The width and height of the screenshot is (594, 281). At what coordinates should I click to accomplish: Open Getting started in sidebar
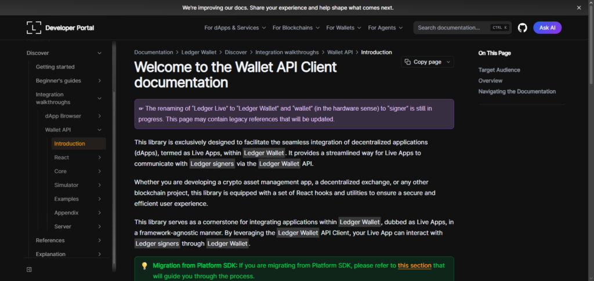click(x=55, y=67)
